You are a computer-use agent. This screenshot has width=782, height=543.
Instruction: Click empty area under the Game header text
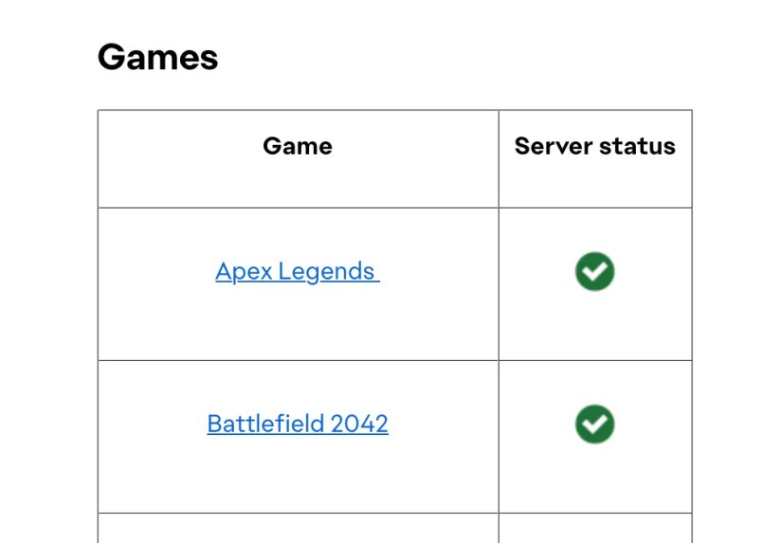(298, 184)
